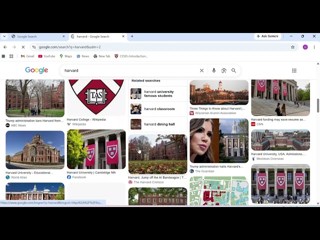Open the News bookmark

pos(83,56)
